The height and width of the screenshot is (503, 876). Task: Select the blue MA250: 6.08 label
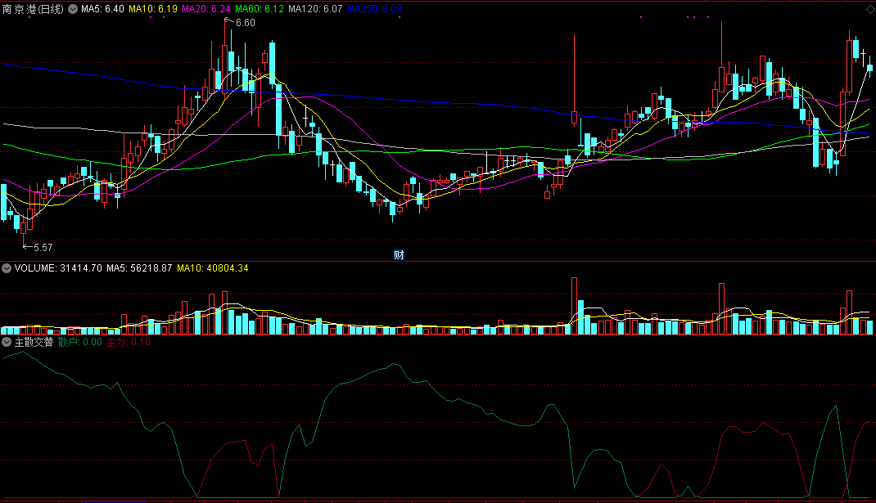tap(374, 9)
